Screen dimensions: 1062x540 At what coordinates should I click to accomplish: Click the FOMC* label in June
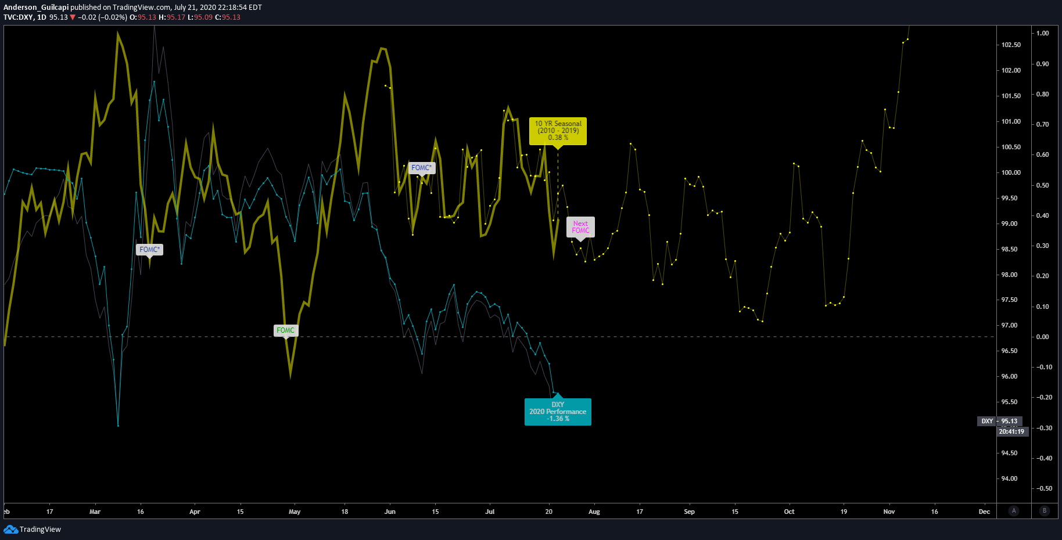pos(422,168)
